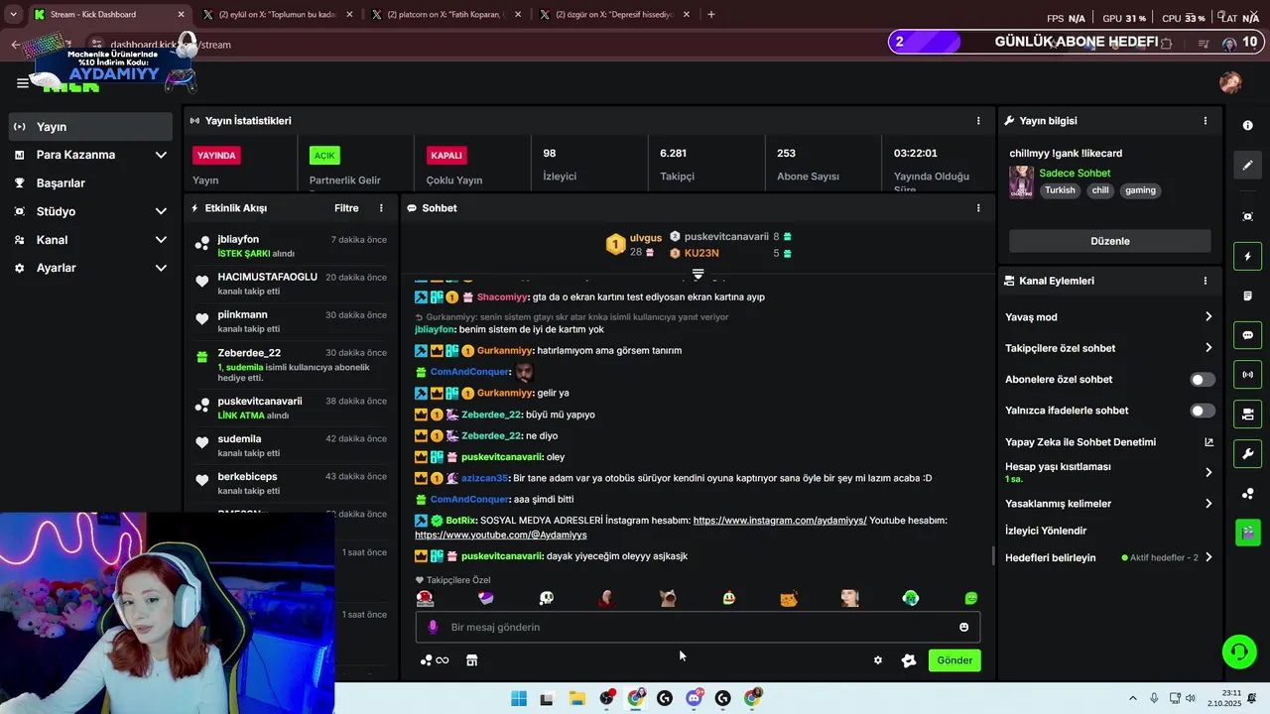
Task: Expand Kanal sidebar section
Action: pos(161,240)
